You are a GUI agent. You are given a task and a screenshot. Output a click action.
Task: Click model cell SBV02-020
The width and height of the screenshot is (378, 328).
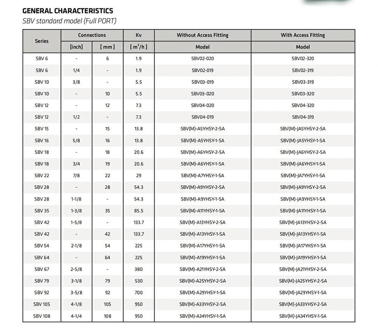203,59
